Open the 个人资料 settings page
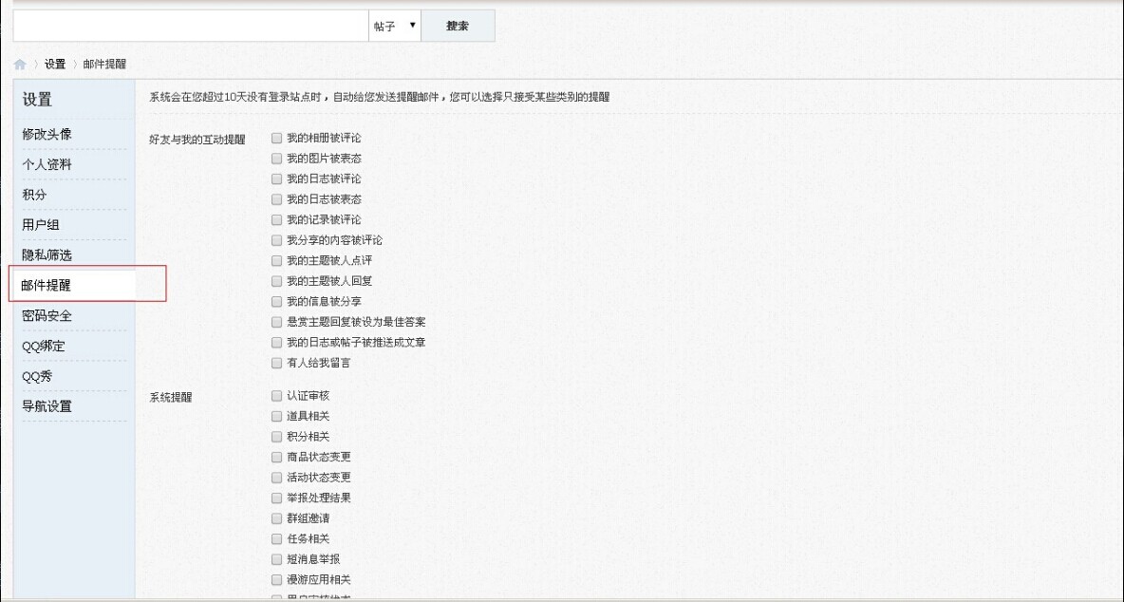 point(48,164)
